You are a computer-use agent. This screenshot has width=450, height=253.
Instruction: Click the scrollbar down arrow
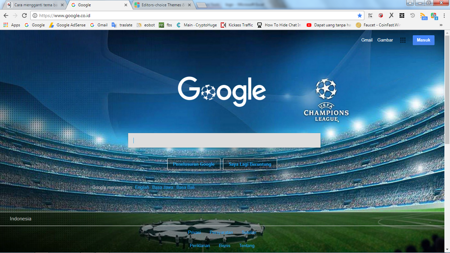[x=447, y=250]
